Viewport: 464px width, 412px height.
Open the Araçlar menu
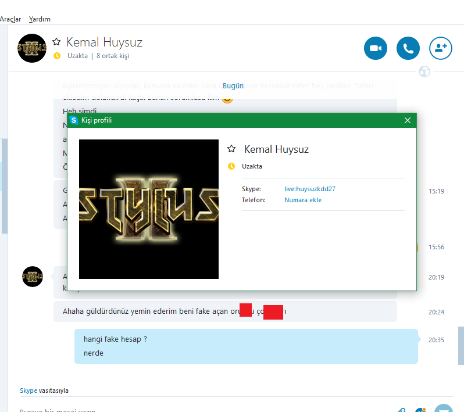[10, 19]
